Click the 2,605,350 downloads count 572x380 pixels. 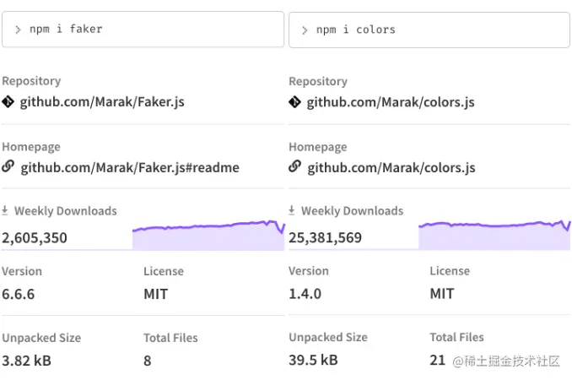[35, 238]
